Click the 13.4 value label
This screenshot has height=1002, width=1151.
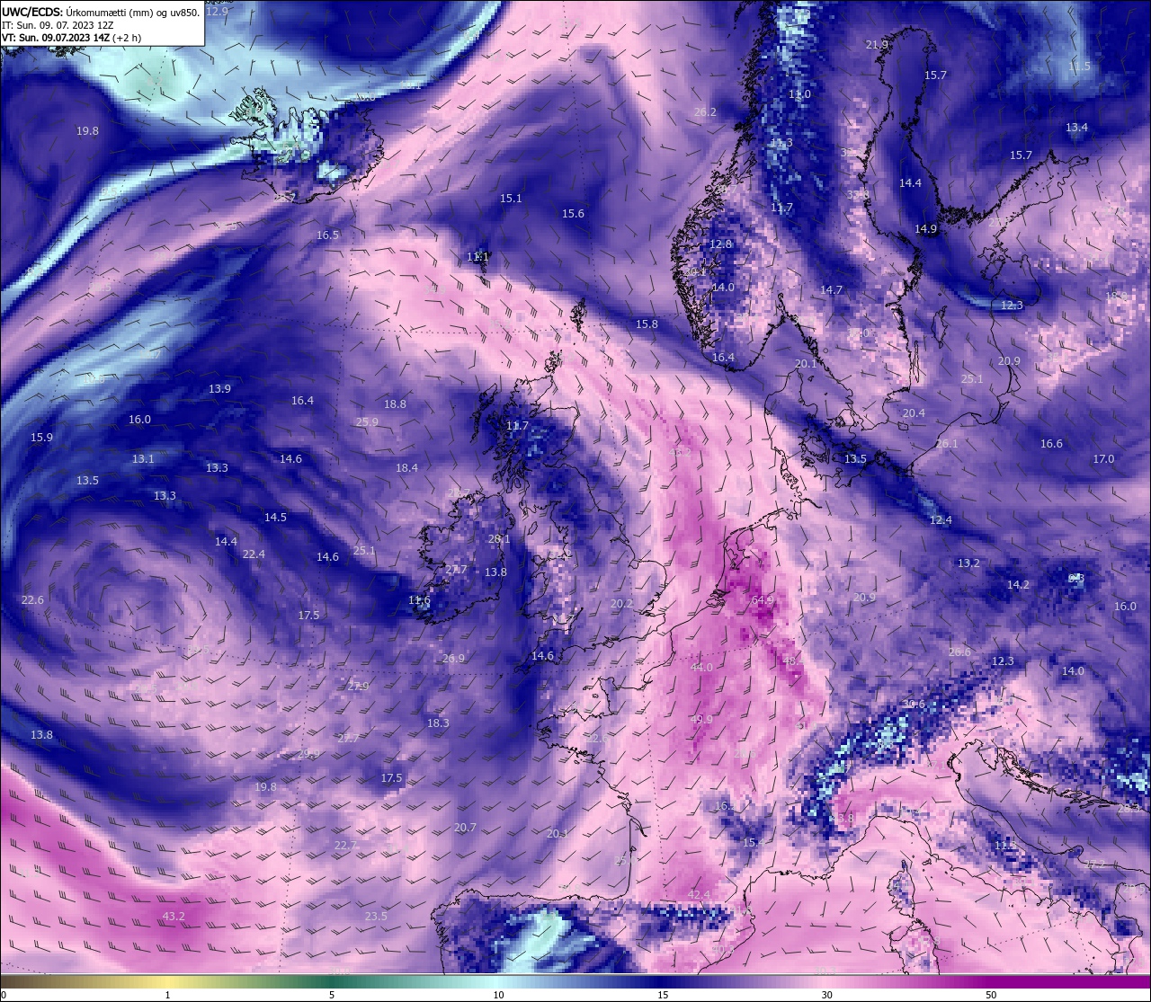1076,128
